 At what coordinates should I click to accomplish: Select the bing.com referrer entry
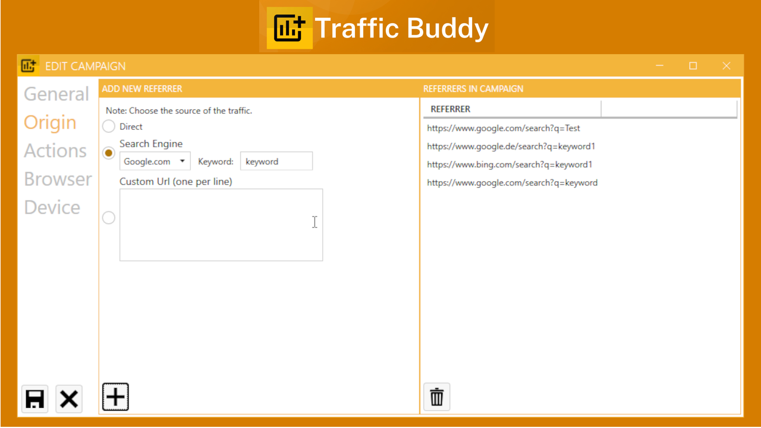pos(510,164)
